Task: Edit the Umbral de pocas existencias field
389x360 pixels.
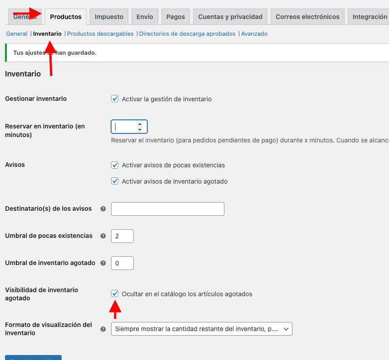Action: coord(122,236)
